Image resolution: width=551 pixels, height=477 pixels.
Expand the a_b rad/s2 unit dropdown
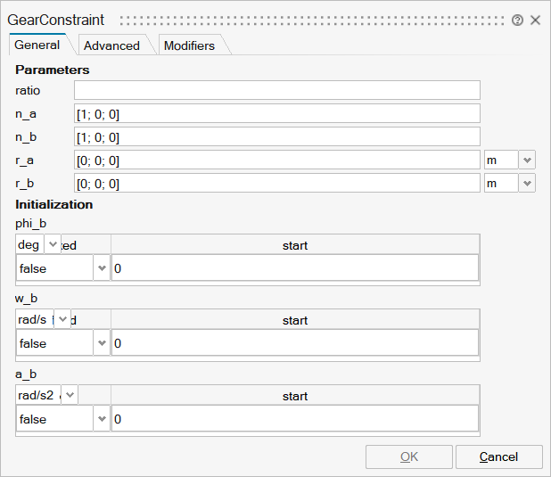pos(70,394)
